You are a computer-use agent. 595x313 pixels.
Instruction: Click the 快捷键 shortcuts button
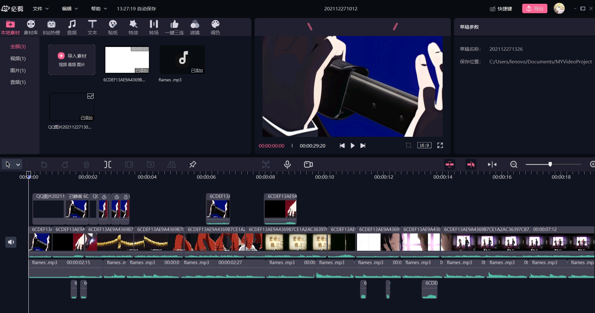(x=501, y=9)
